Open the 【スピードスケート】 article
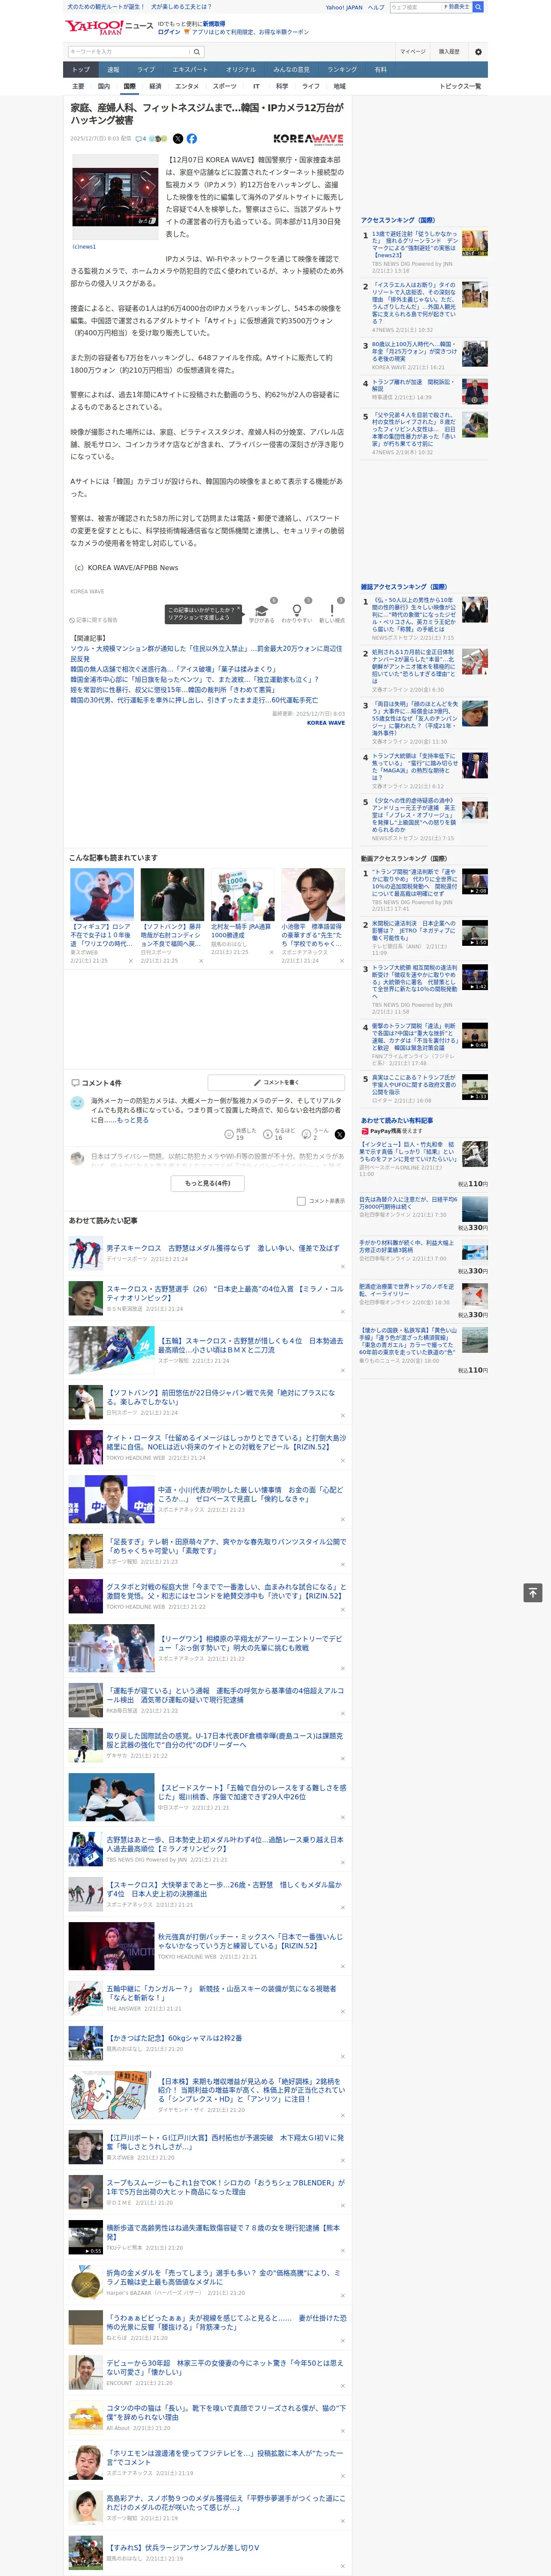The height and width of the screenshot is (2576, 551). coord(252,1792)
